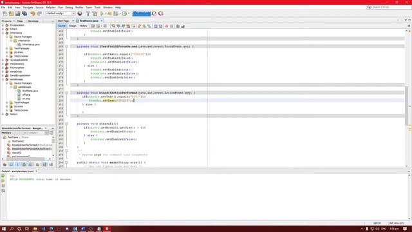Click the memory usage bar in toolbar
This screenshot has height=232, width=412.
(142, 14)
